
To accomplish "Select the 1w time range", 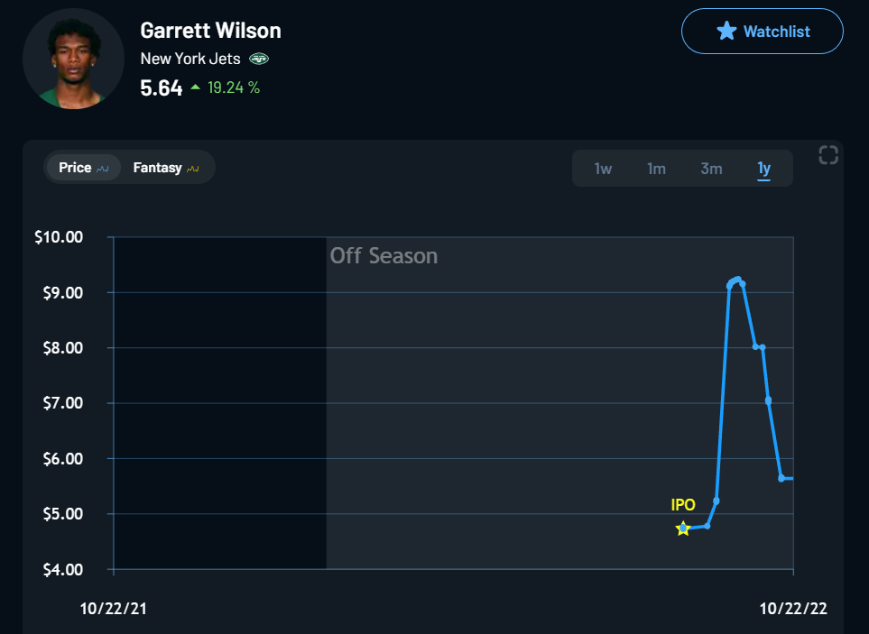I will pos(603,169).
